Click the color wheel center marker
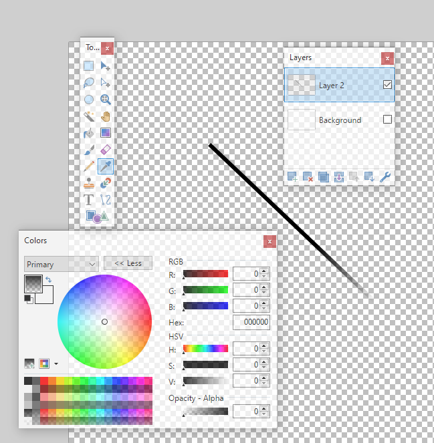Image resolution: width=434 pixels, height=443 pixels. (x=104, y=322)
